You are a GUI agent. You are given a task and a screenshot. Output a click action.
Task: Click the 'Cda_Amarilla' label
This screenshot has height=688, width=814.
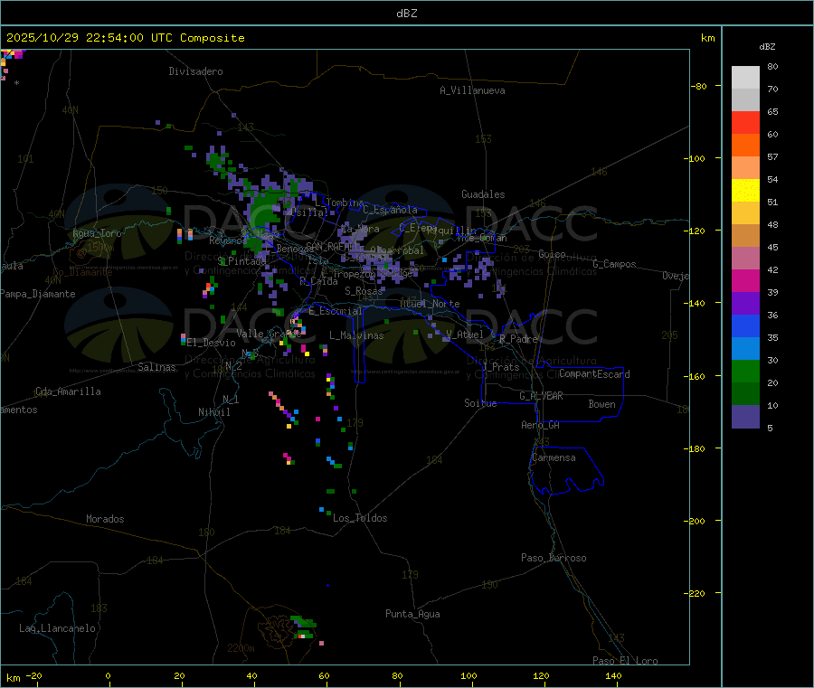click(x=68, y=391)
